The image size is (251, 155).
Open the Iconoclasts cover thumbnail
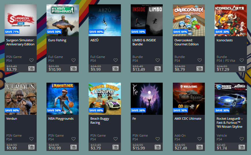231,20
